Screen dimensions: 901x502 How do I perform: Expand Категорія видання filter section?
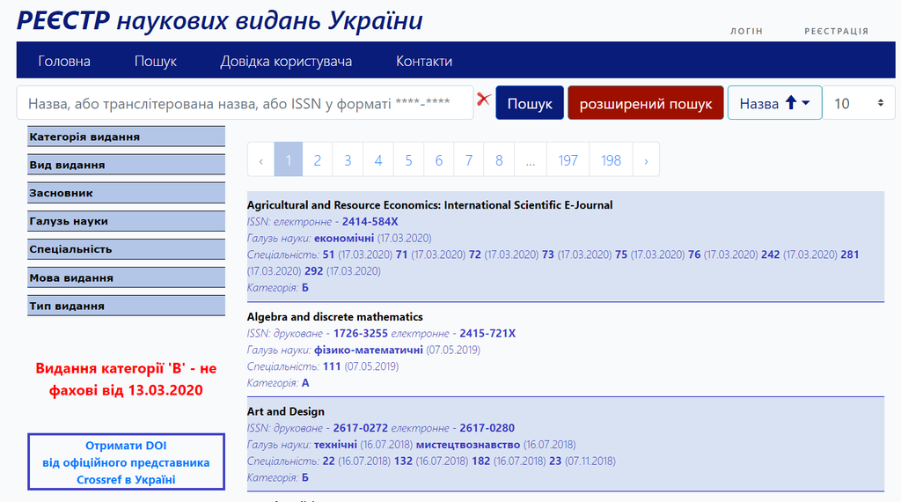coord(126,137)
